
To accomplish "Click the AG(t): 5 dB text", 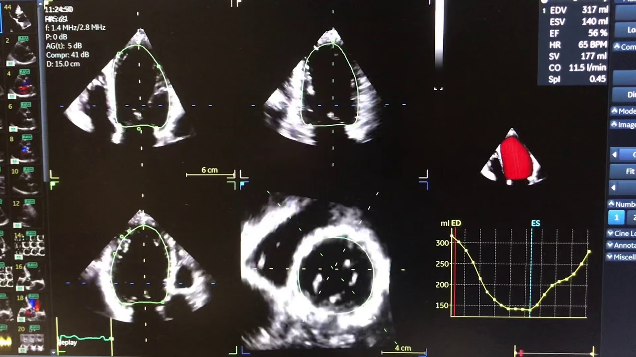I will point(64,46).
